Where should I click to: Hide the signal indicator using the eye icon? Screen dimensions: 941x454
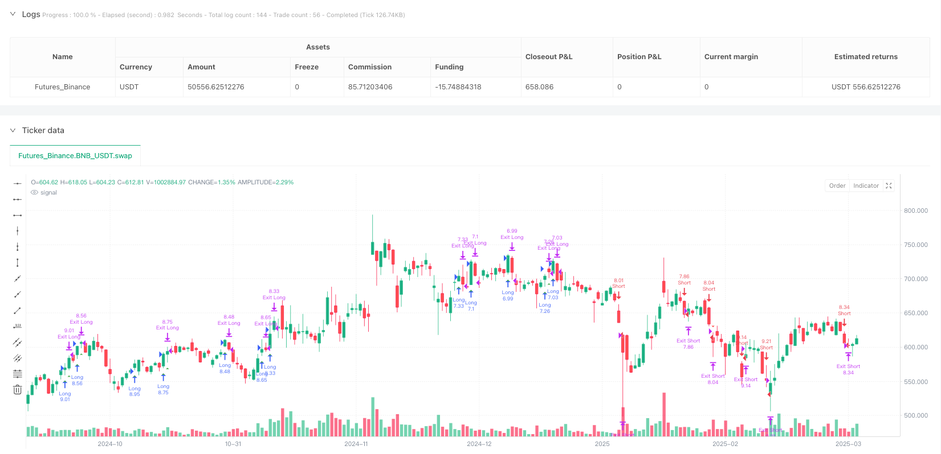(x=34, y=193)
